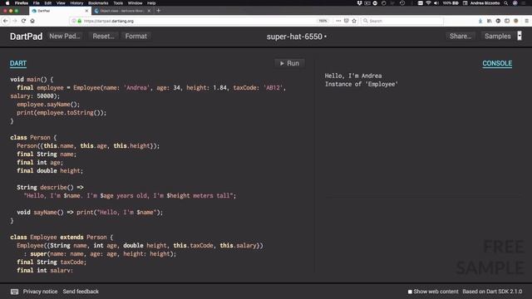Image resolution: width=532 pixels, height=299 pixels.
Task: Click the DartPad logo title
Action: click(26, 37)
